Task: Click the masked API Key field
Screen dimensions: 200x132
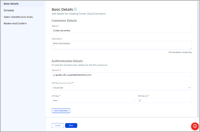Action: (93, 101)
